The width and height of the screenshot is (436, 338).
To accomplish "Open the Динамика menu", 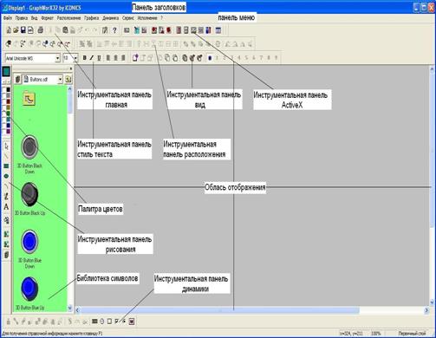I will pyautogui.click(x=110, y=18).
